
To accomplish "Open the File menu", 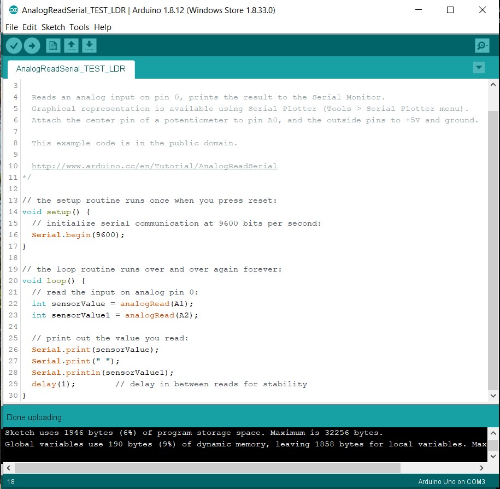I will tap(12, 27).
